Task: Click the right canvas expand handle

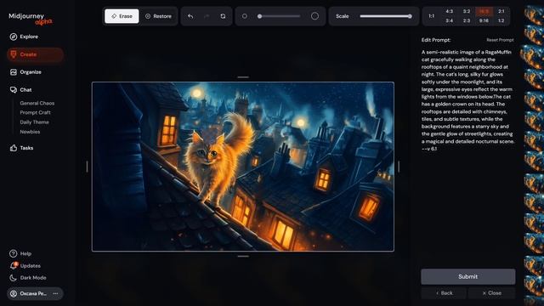Action: point(399,167)
